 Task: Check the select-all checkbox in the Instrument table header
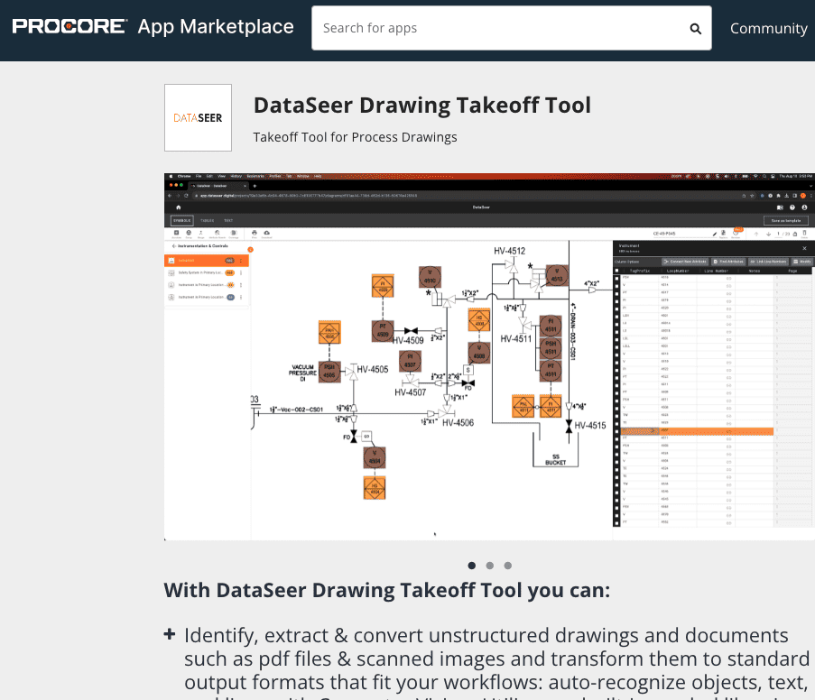point(616,271)
